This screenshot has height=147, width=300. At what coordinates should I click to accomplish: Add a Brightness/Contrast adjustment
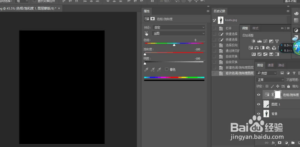pos(253,41)
